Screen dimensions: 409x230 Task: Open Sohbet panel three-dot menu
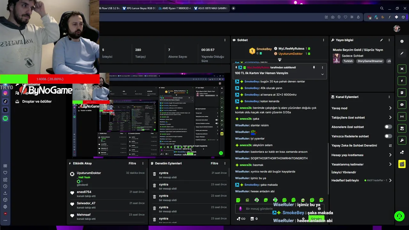coord(323,40)
